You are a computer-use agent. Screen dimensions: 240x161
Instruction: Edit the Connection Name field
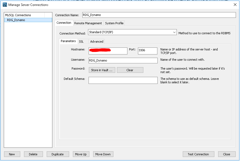pyautogui.click(x=159, y=15)
